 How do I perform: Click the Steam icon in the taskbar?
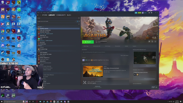pos(58,102)
